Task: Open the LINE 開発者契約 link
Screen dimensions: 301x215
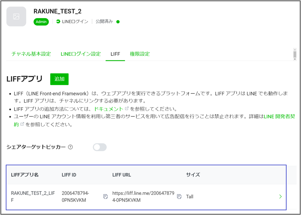Action: coord(279,117)
